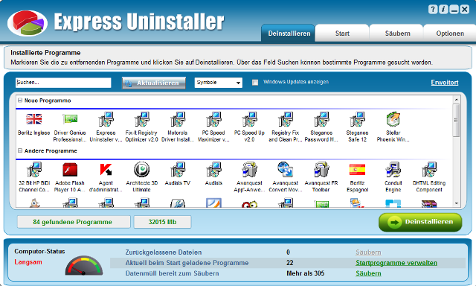Select PC Speed Up v2.0 icon
Screen dimensions: 476x286
click(x=249, y=119)
